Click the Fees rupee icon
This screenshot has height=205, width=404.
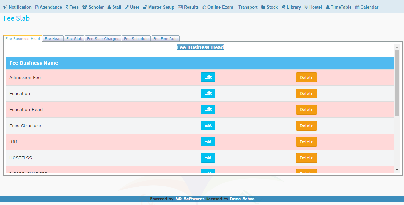pos(67,7)
